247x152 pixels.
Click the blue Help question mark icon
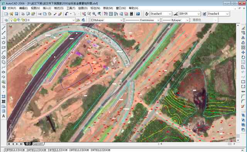[x=138, y=14]
